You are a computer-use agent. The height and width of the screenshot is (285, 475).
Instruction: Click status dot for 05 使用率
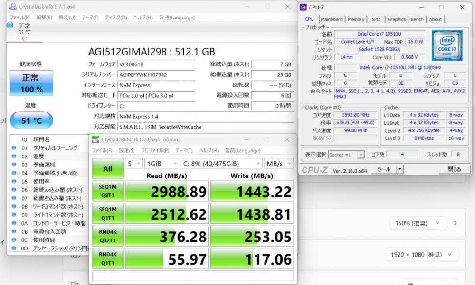14,181
